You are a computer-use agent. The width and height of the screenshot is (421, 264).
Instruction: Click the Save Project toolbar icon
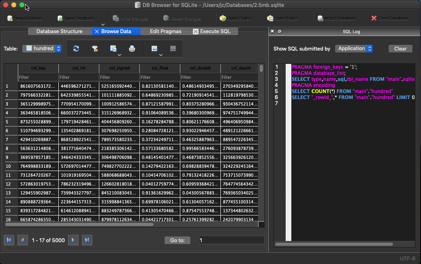click(270, 18)
